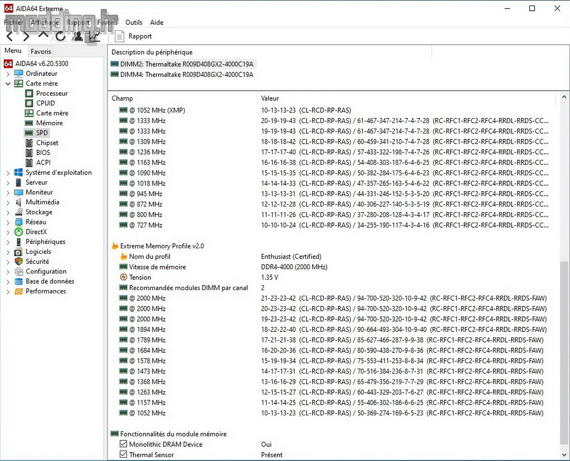
Task: Click the Stockage drive icon
Action: point(18,212)
